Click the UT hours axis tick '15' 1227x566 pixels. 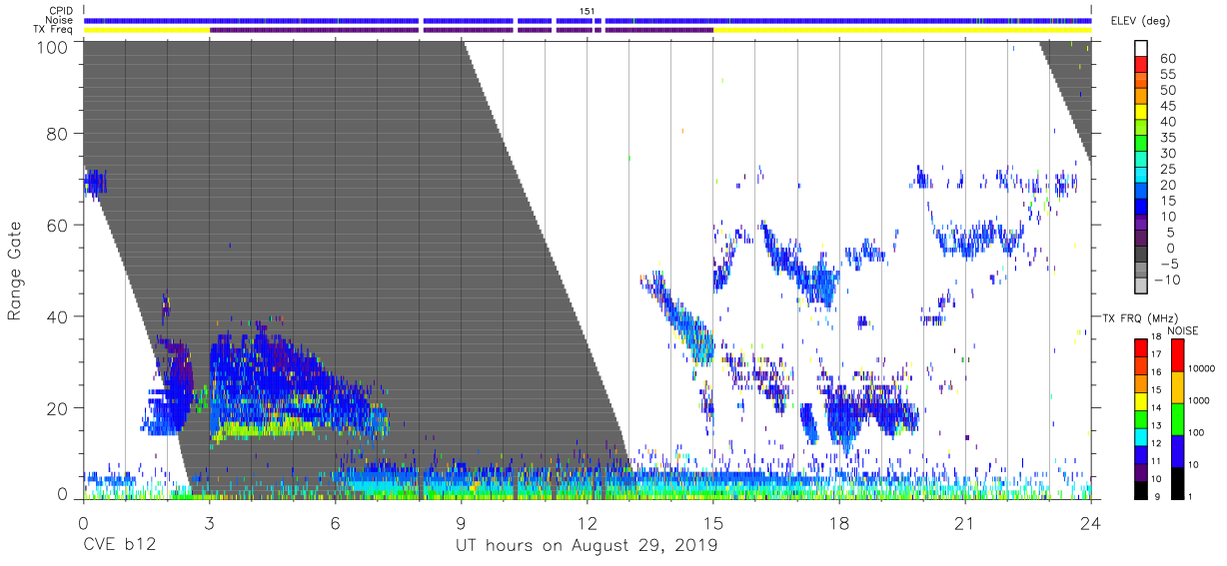(x=713, y=524)
